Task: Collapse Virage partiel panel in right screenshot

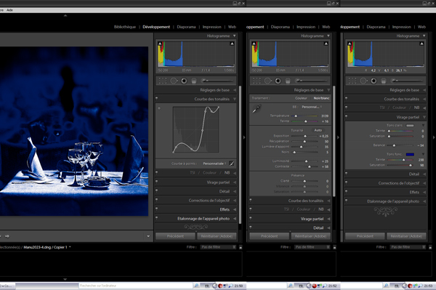Action: 424,117
